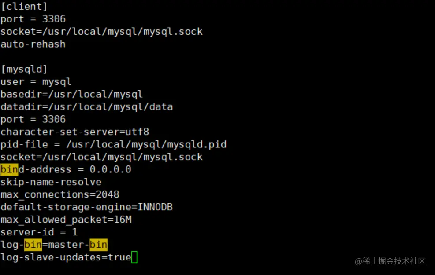Click the user = mysql line
The image size is (435, 275).
click(x=36, y=82)
